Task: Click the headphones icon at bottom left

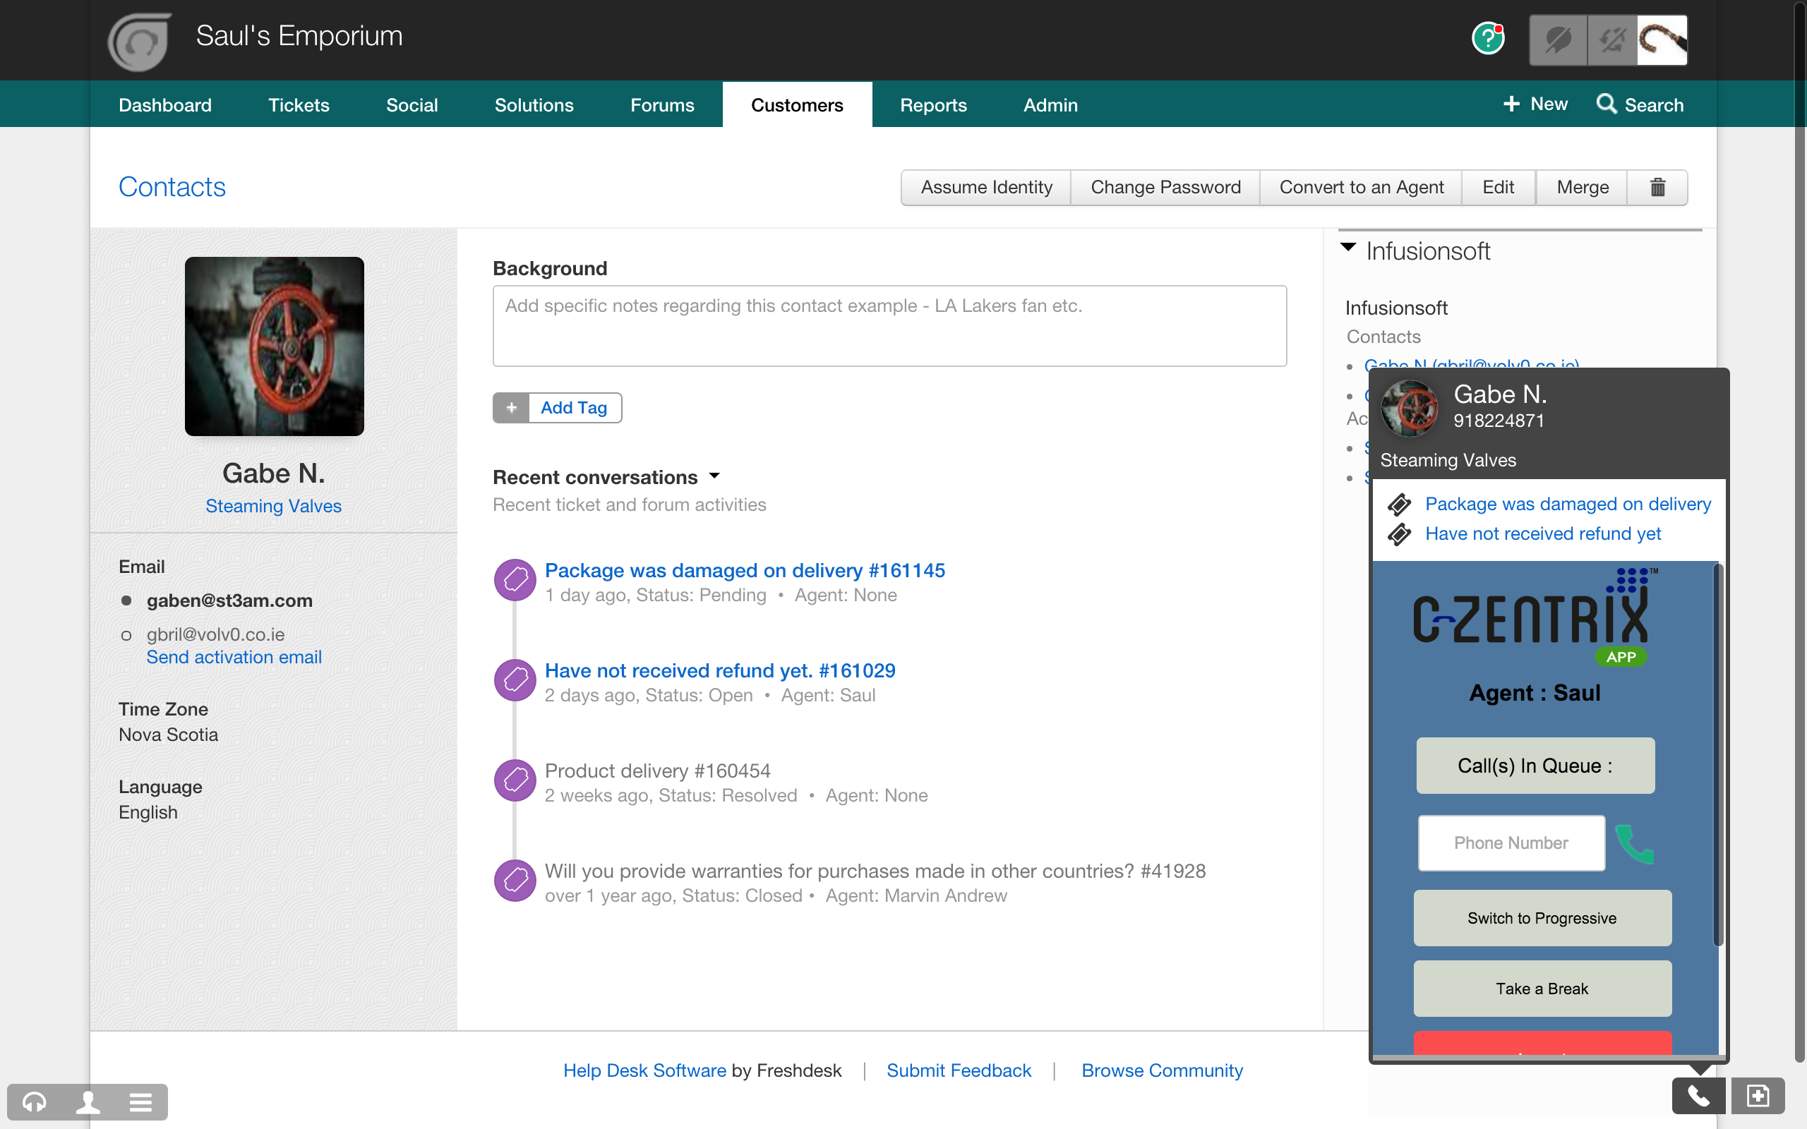Action: tap(35, 1102)
